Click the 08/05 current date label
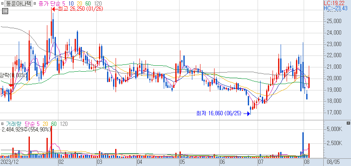Viewport: 351px width, 166px height. pyautogui.click(x=334, y=162)
